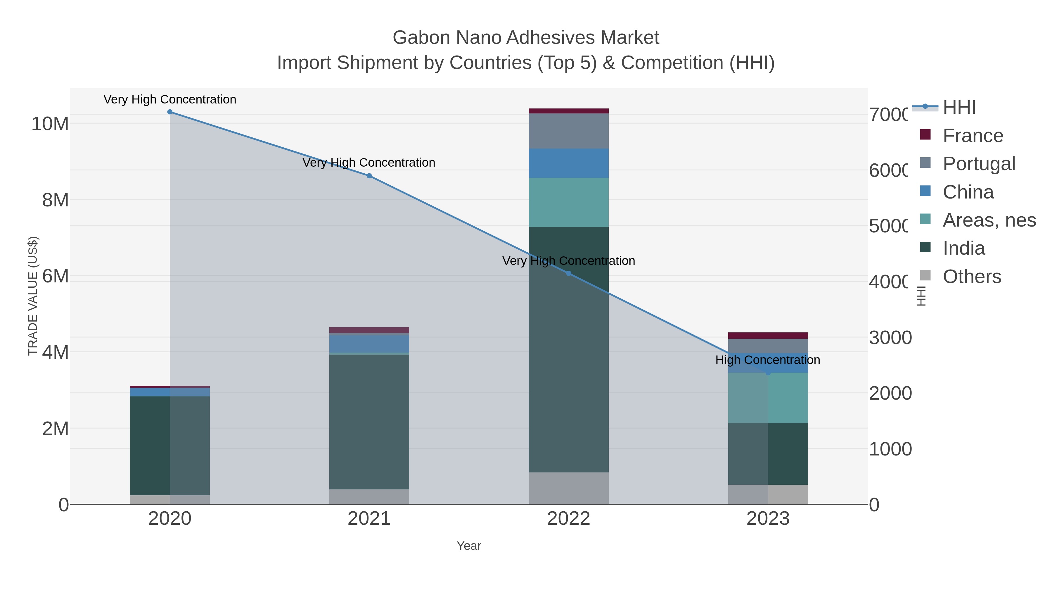Viewport: 1052px width, 592px height.
Task: Click the Areas, nes segment of 2022 bar
Action: [x=568, y=202]
